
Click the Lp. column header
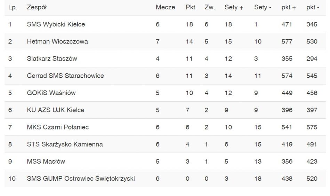tap(13, 7)
